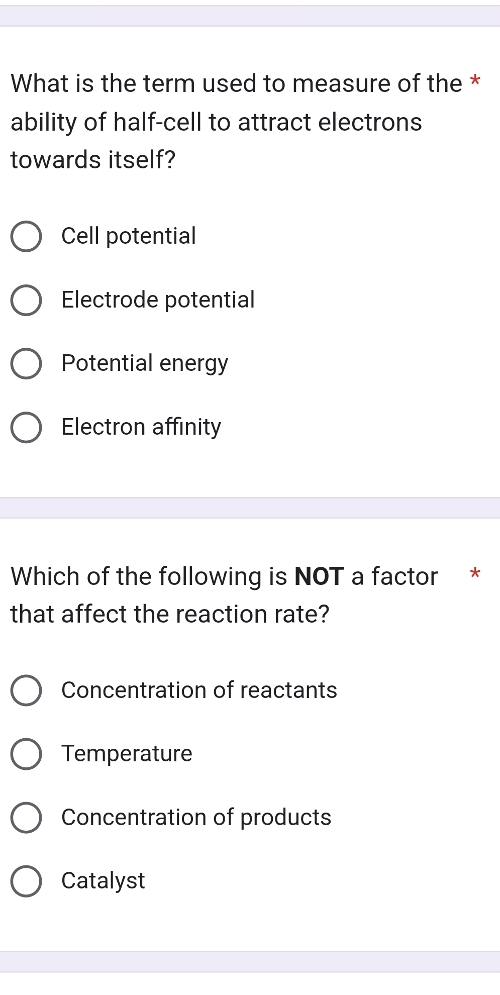This screenshot has width=500, height=995.
Task: Click the "Cell potential" answer label
Action: (128, 235)
